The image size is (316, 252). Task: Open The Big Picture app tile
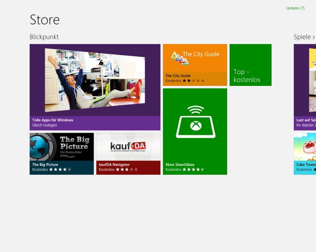pos(62,154)
